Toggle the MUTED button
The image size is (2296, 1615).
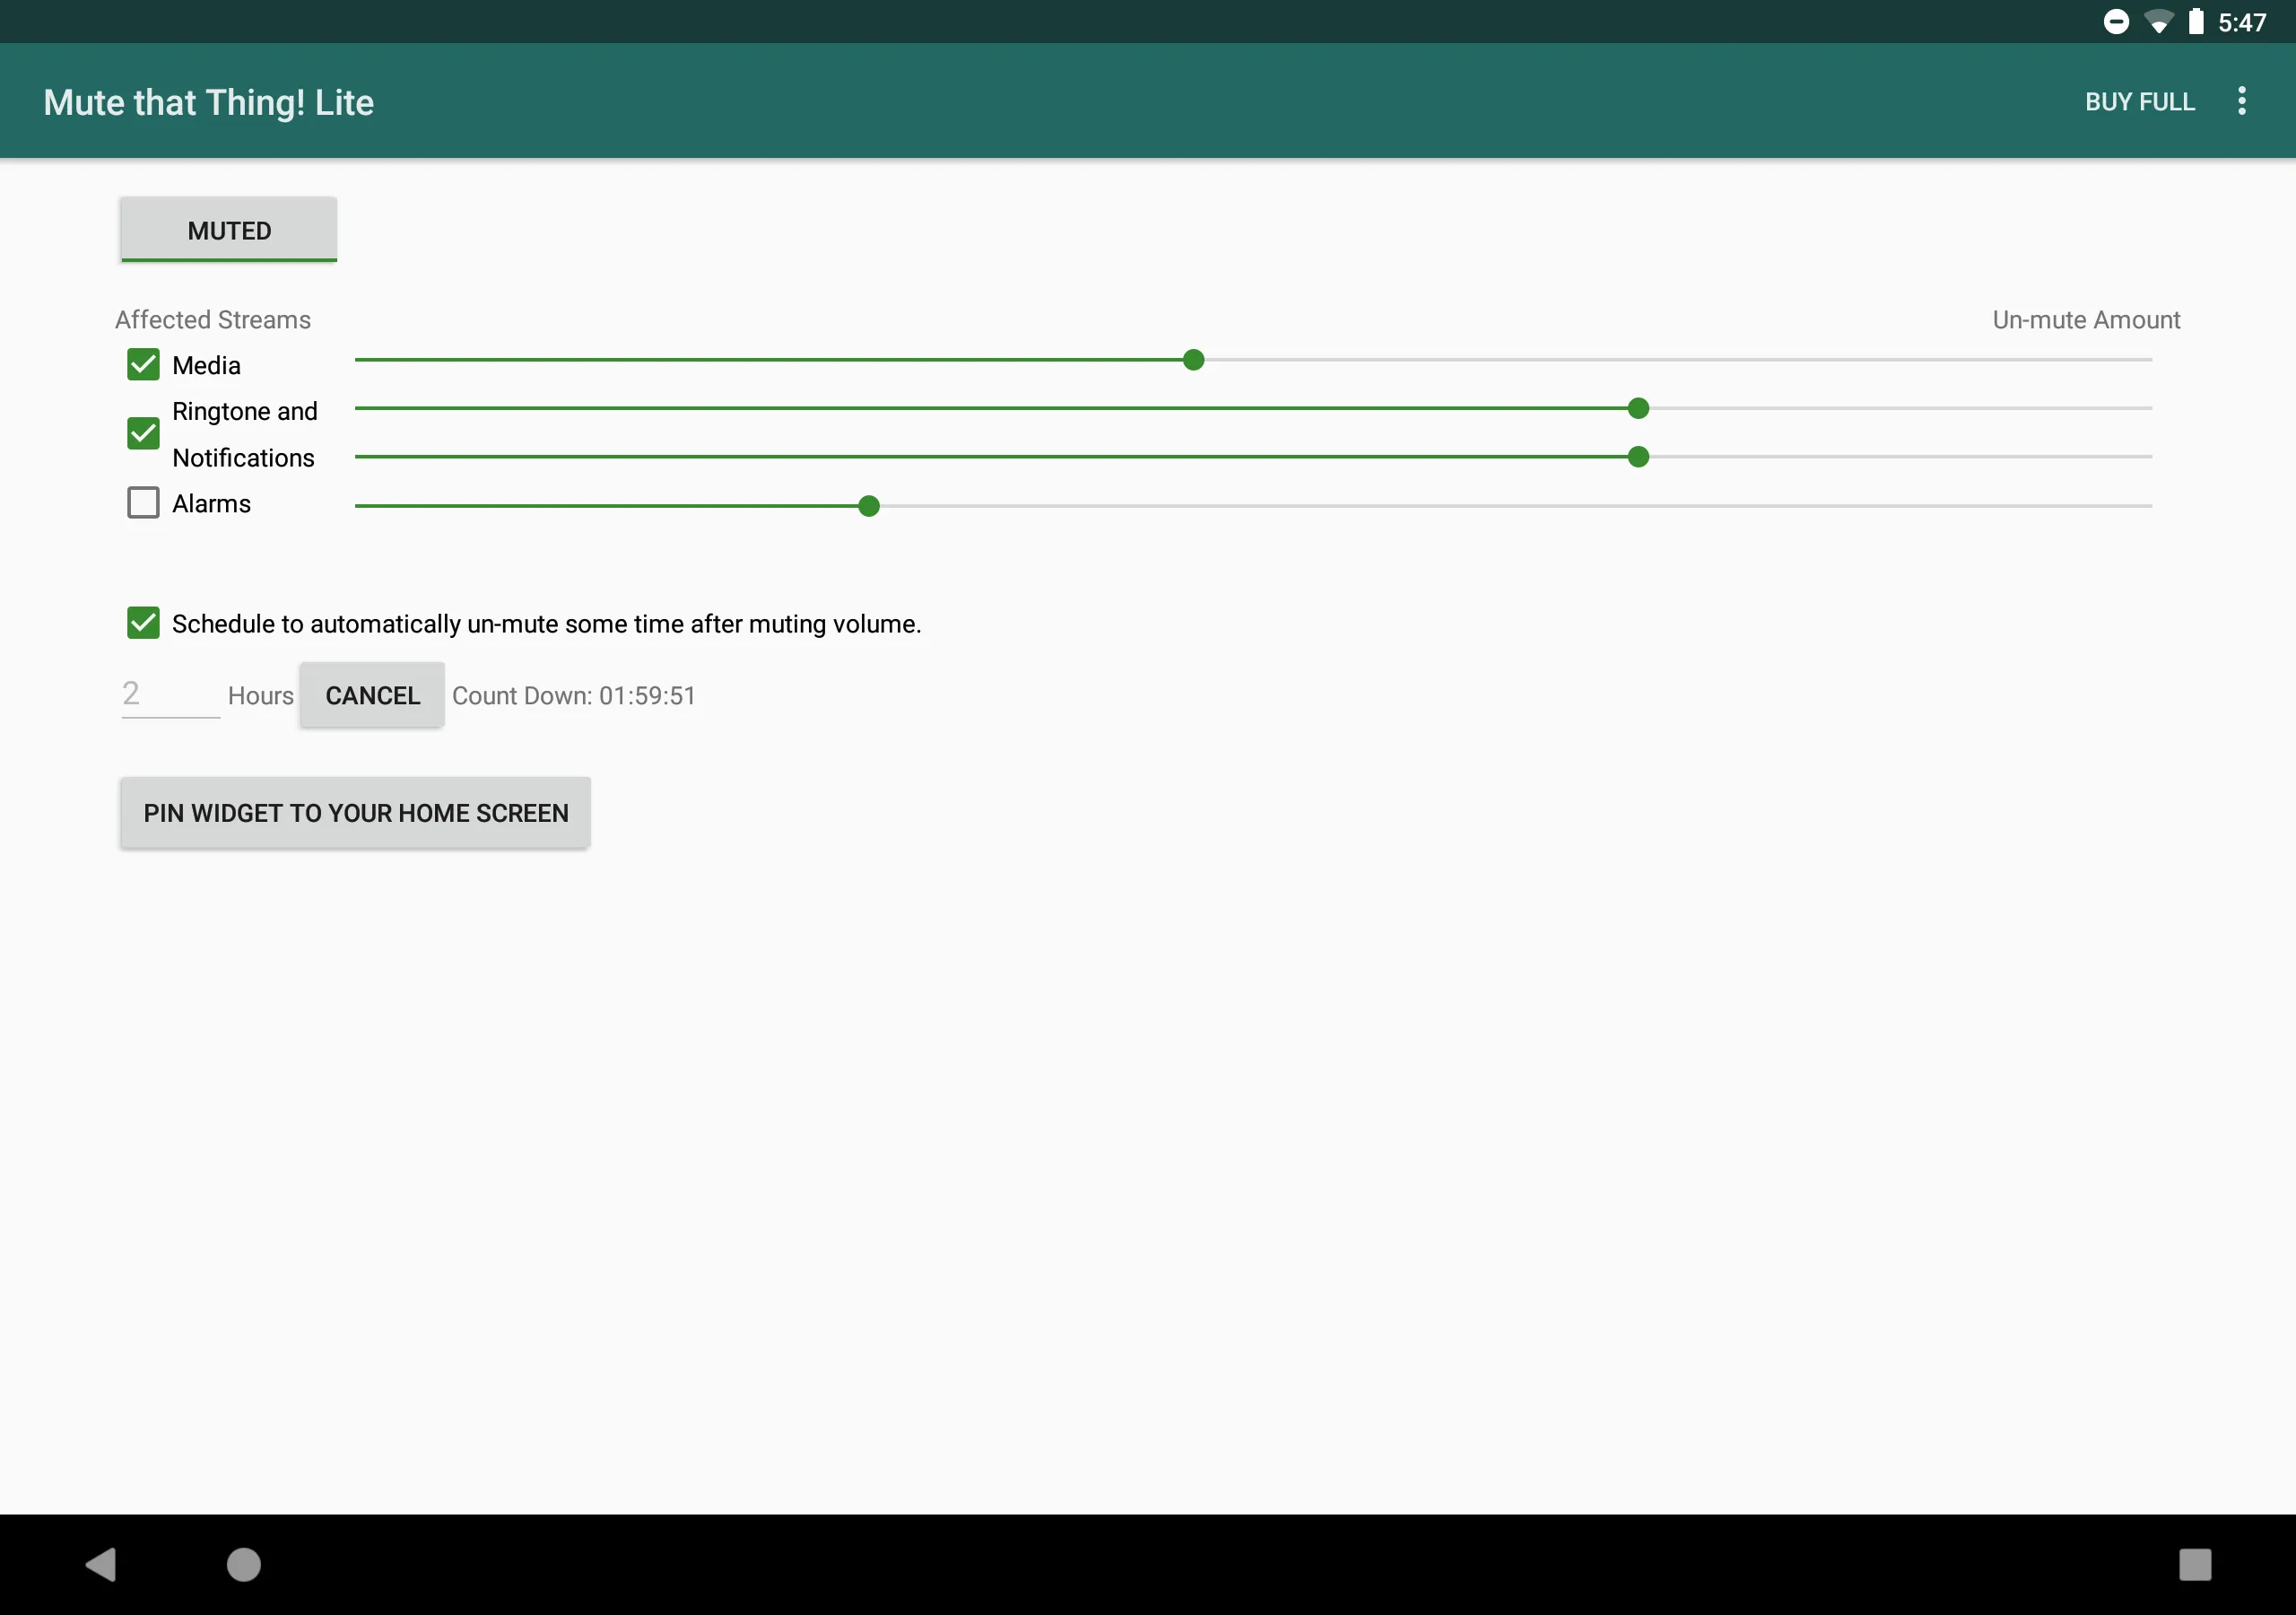click(229, 231)
